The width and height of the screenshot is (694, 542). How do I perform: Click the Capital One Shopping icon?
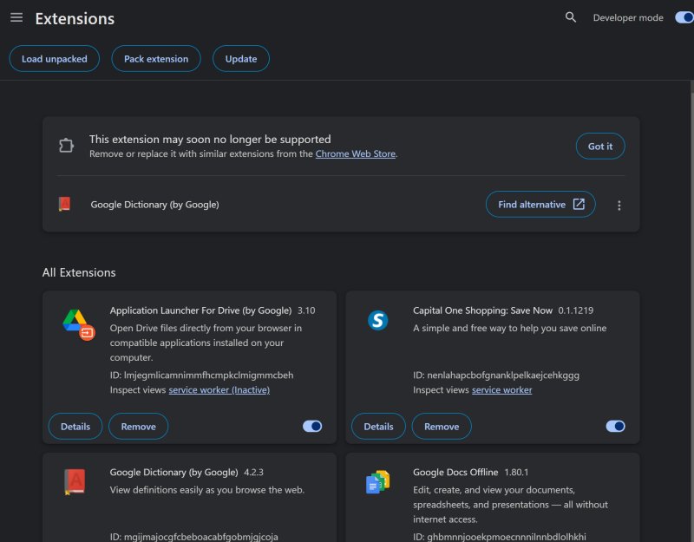click(376, 320)
